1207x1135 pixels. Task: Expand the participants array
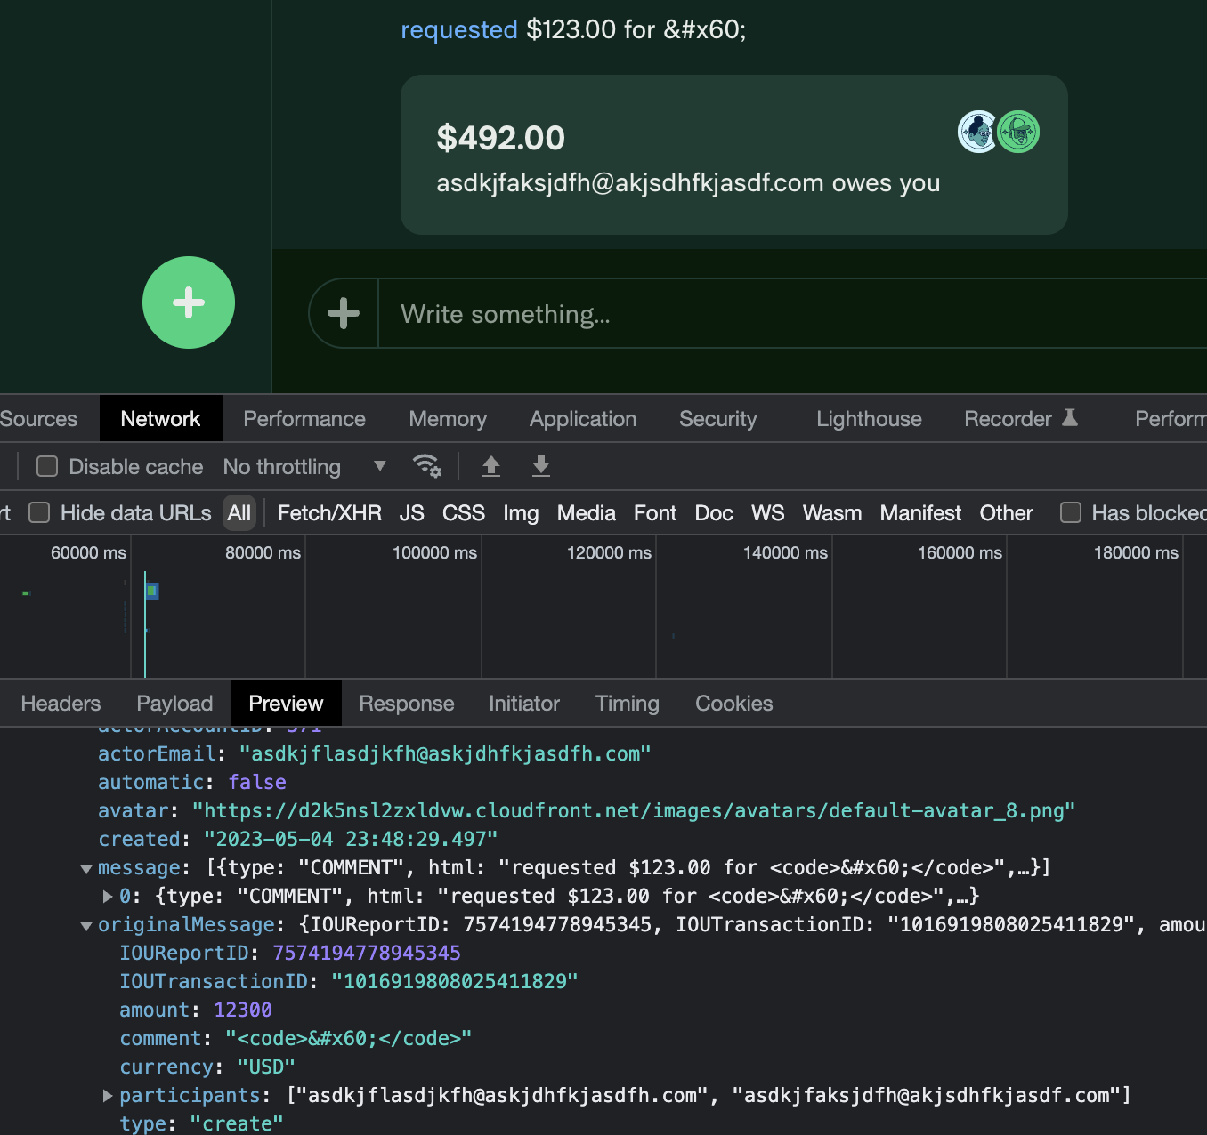[x=108, y=1095]
